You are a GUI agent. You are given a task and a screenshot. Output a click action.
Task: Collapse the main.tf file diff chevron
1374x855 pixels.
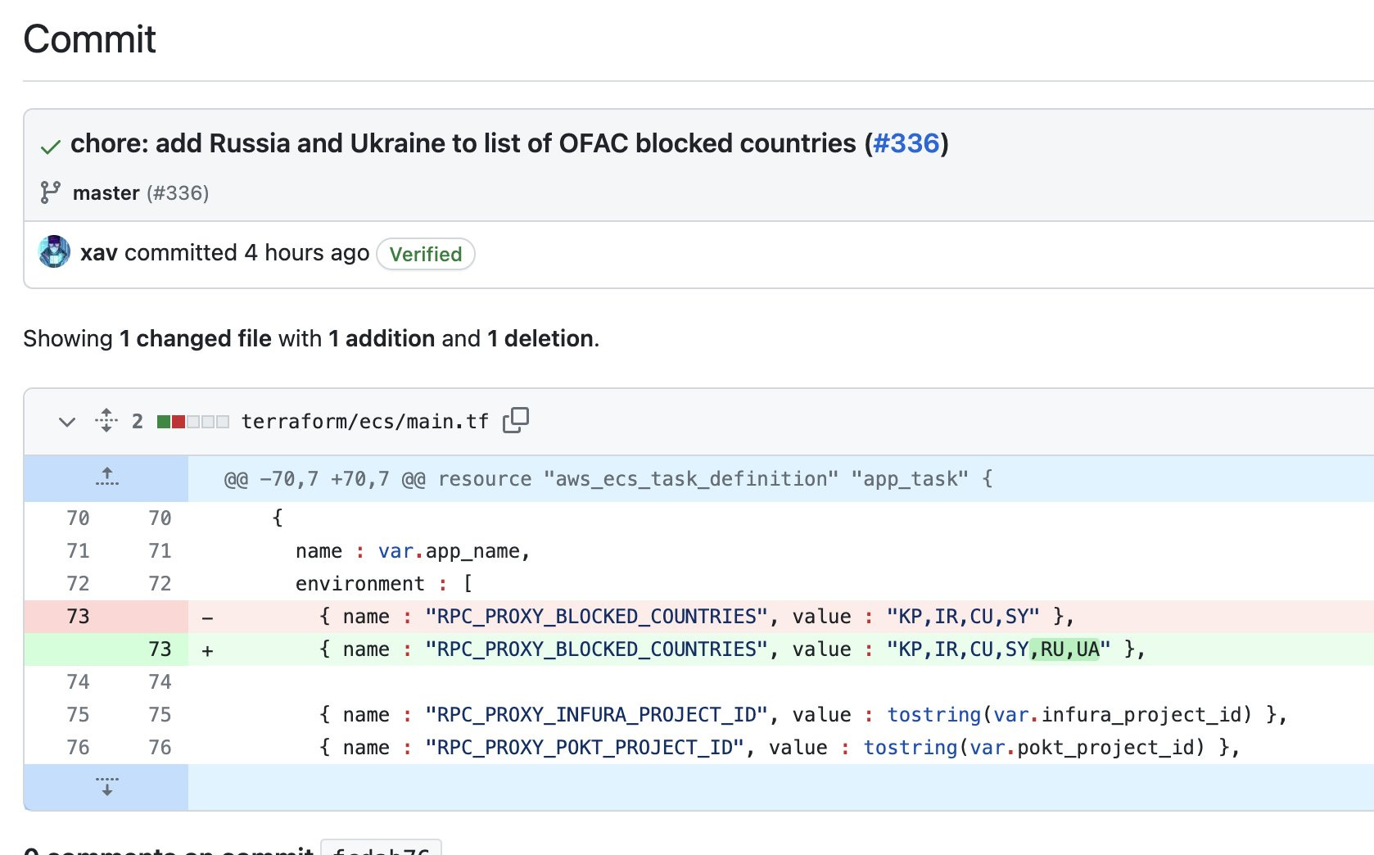coord(67,422)
